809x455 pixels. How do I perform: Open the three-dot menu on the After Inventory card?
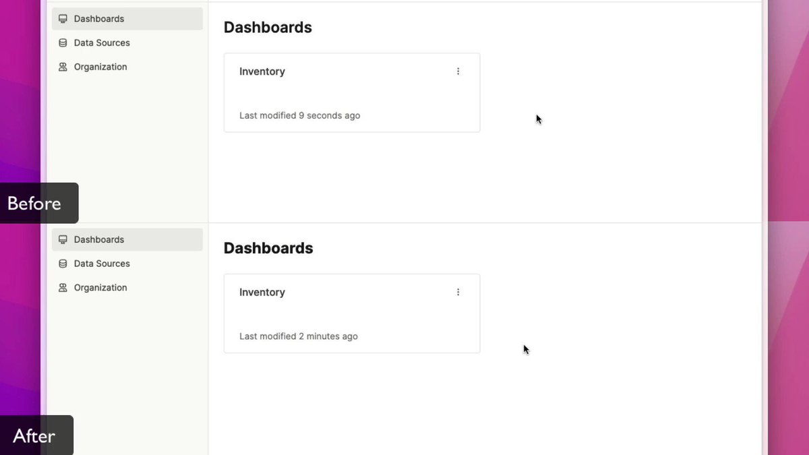[x=458, y=293]
